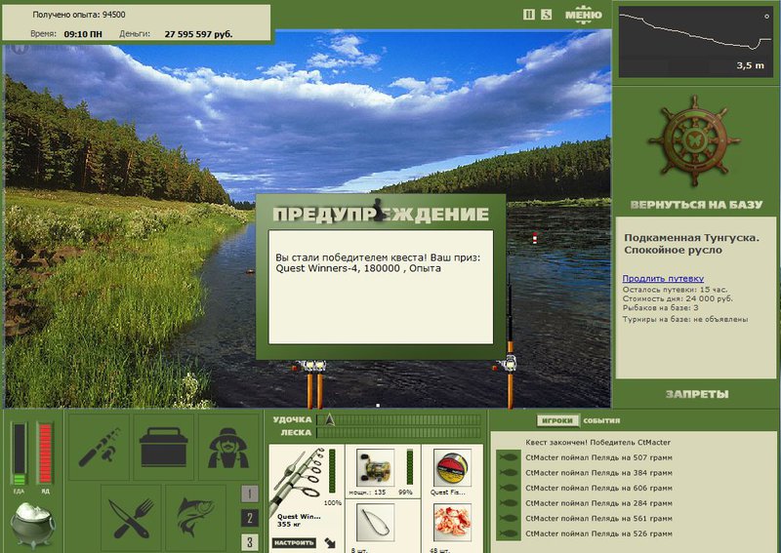Open the fishing rod tackle panel

coord(100,447)
